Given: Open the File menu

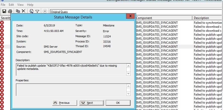Looking at the screenshot, I should [4, 5].
